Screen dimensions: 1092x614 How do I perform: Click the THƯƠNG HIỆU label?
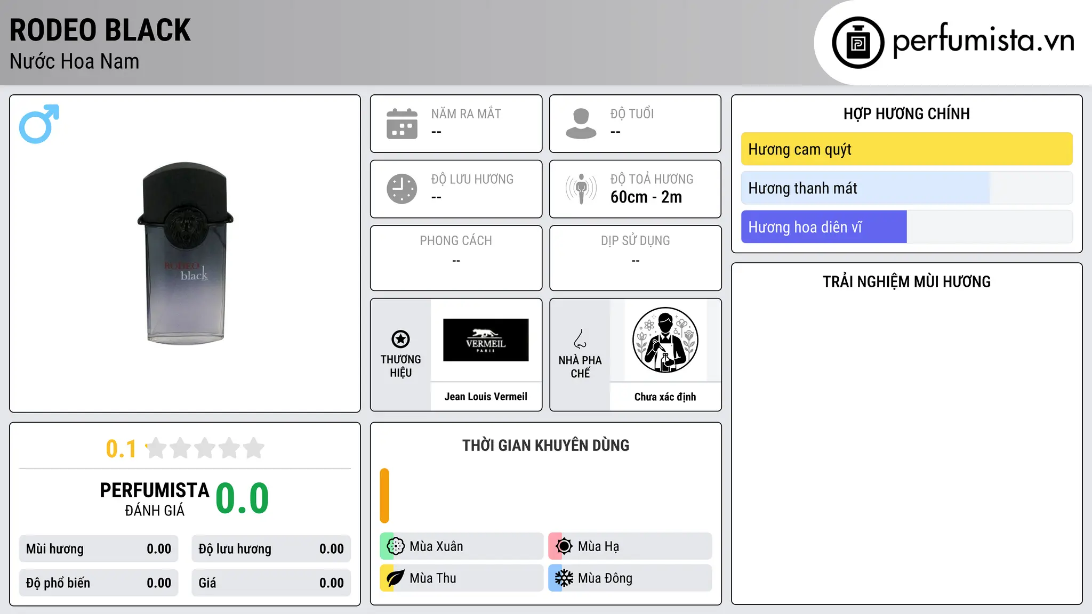pos(400,366)
